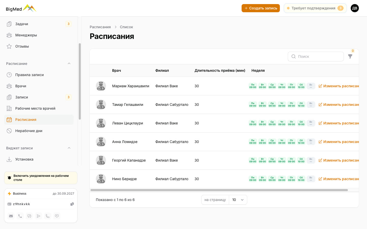Click the single message bubble icon
Screen dimensions: 367x229
57,216
